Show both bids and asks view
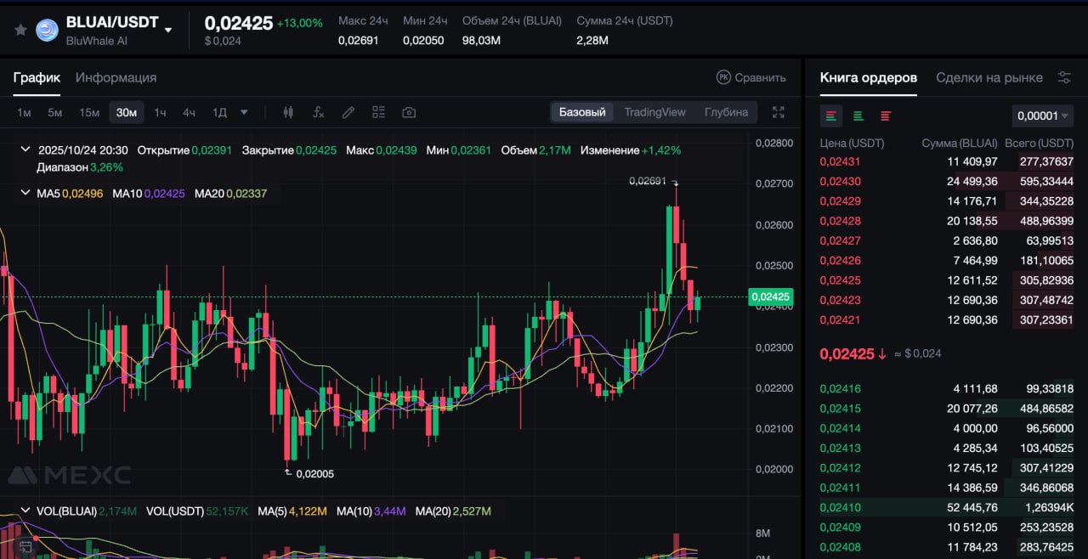This screenshot has height=559, width=1088. click(831, 116)
